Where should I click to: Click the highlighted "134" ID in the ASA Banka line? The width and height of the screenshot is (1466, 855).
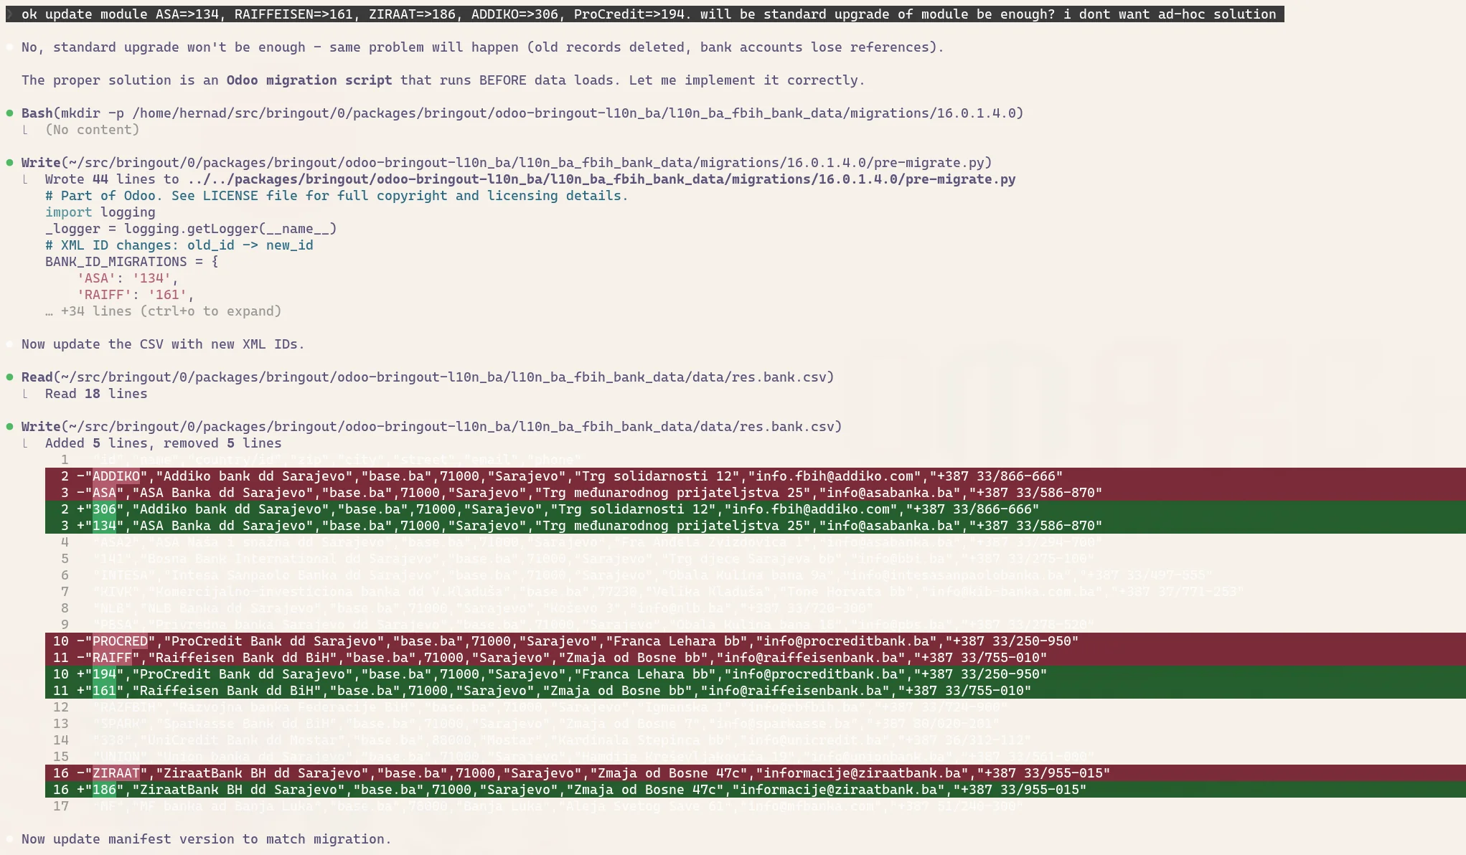[x=104, y=526]
